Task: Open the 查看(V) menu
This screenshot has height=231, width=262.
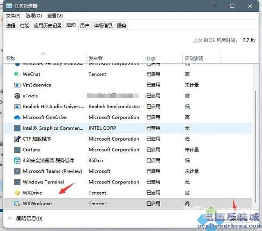Action: (x=55, y=16)
